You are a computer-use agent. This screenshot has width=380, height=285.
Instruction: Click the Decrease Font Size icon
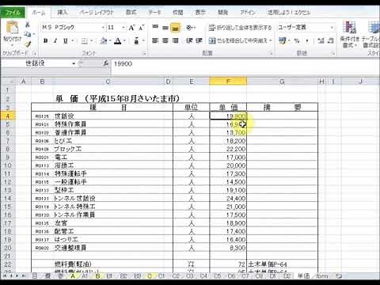141,28
